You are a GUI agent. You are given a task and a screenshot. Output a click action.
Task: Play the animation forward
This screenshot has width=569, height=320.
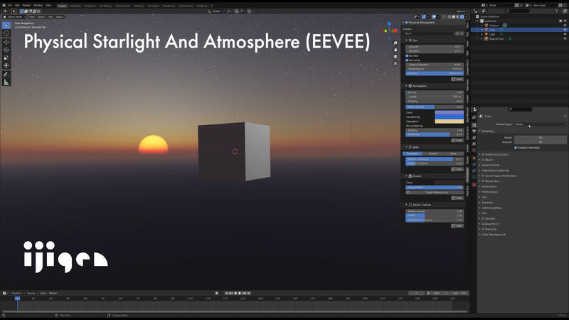coord(240,293)
